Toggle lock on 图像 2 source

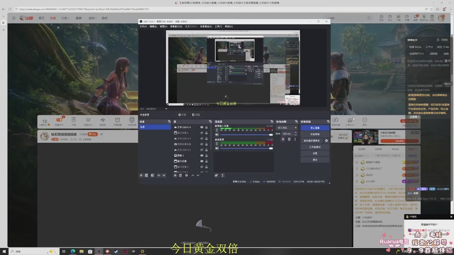[x=207, y=155]
